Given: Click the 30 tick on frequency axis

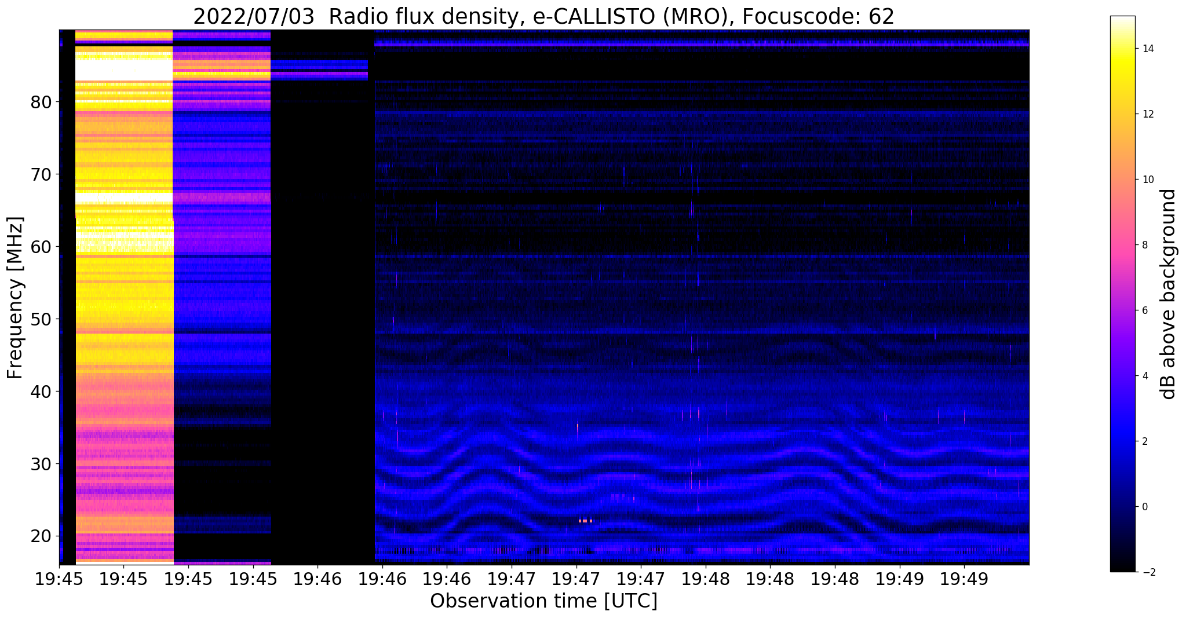Looking at the screenshot, I should [x=41, y=464].
